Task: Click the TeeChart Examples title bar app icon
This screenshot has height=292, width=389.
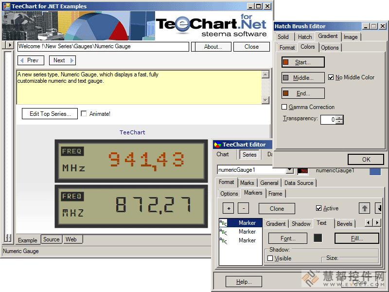Action: 6,6
